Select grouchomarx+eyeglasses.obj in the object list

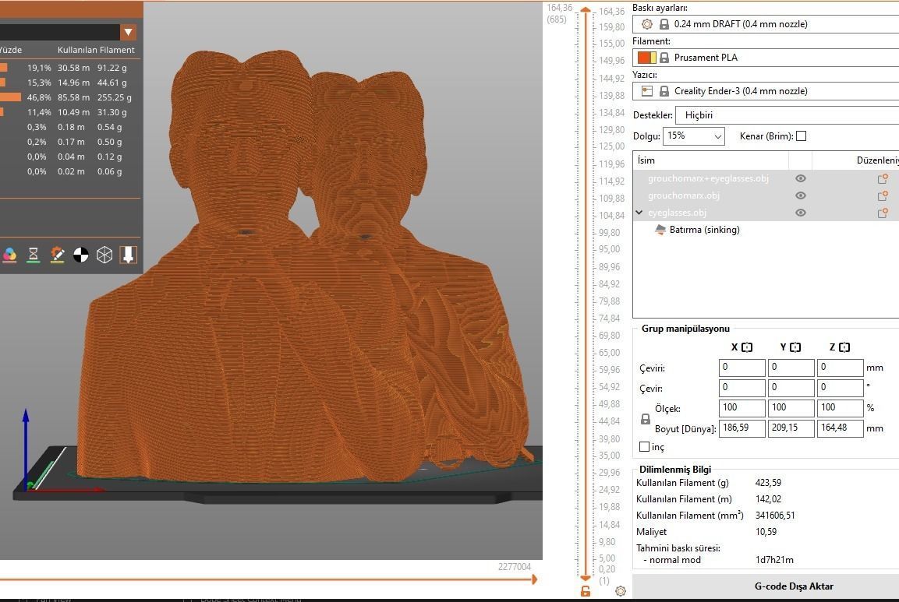708,178
